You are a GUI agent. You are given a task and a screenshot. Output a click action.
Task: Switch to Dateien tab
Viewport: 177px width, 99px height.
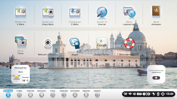(97, 94)
